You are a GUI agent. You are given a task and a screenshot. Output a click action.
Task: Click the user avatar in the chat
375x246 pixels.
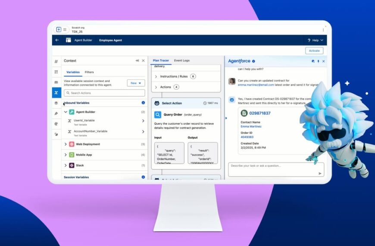click(232, 82)
